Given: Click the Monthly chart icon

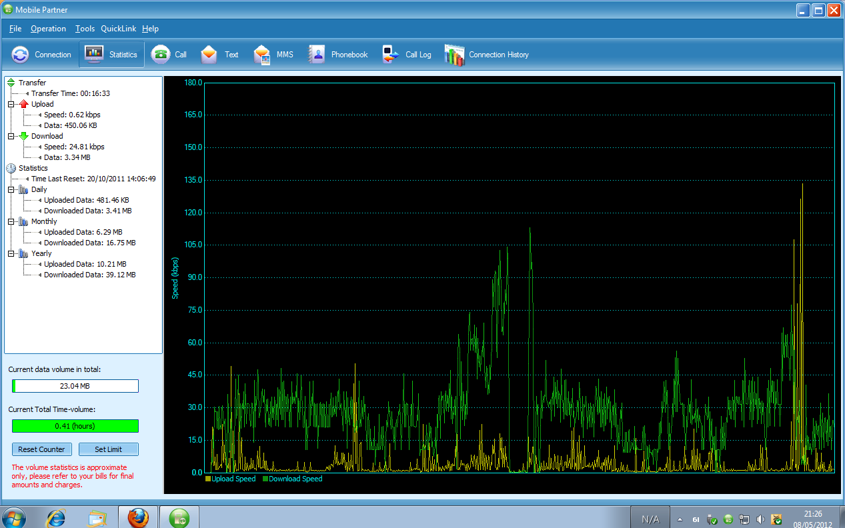Looking at the screenshot, I should click(x=24, y=221).
